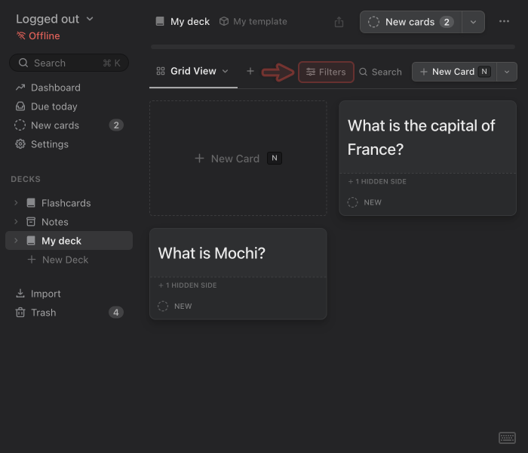Viewport: 528px width, 453px height.
Task: Expand the Flashcards deck
Action: pos(16,203)
